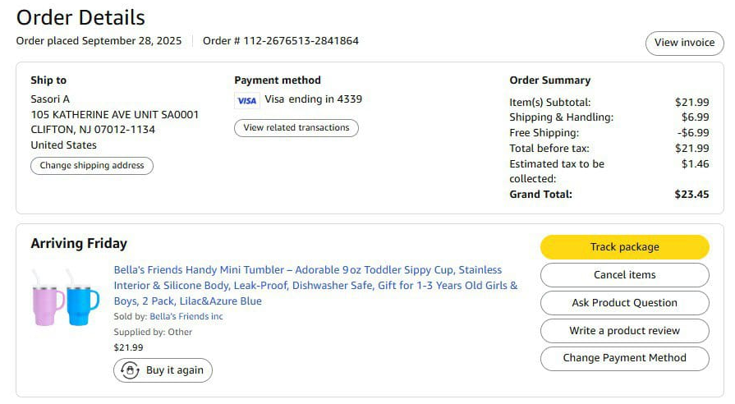Open View related transactions
The width and height of the screenshot is (735, 404).
pyautogui.click(x=296, y=128)
